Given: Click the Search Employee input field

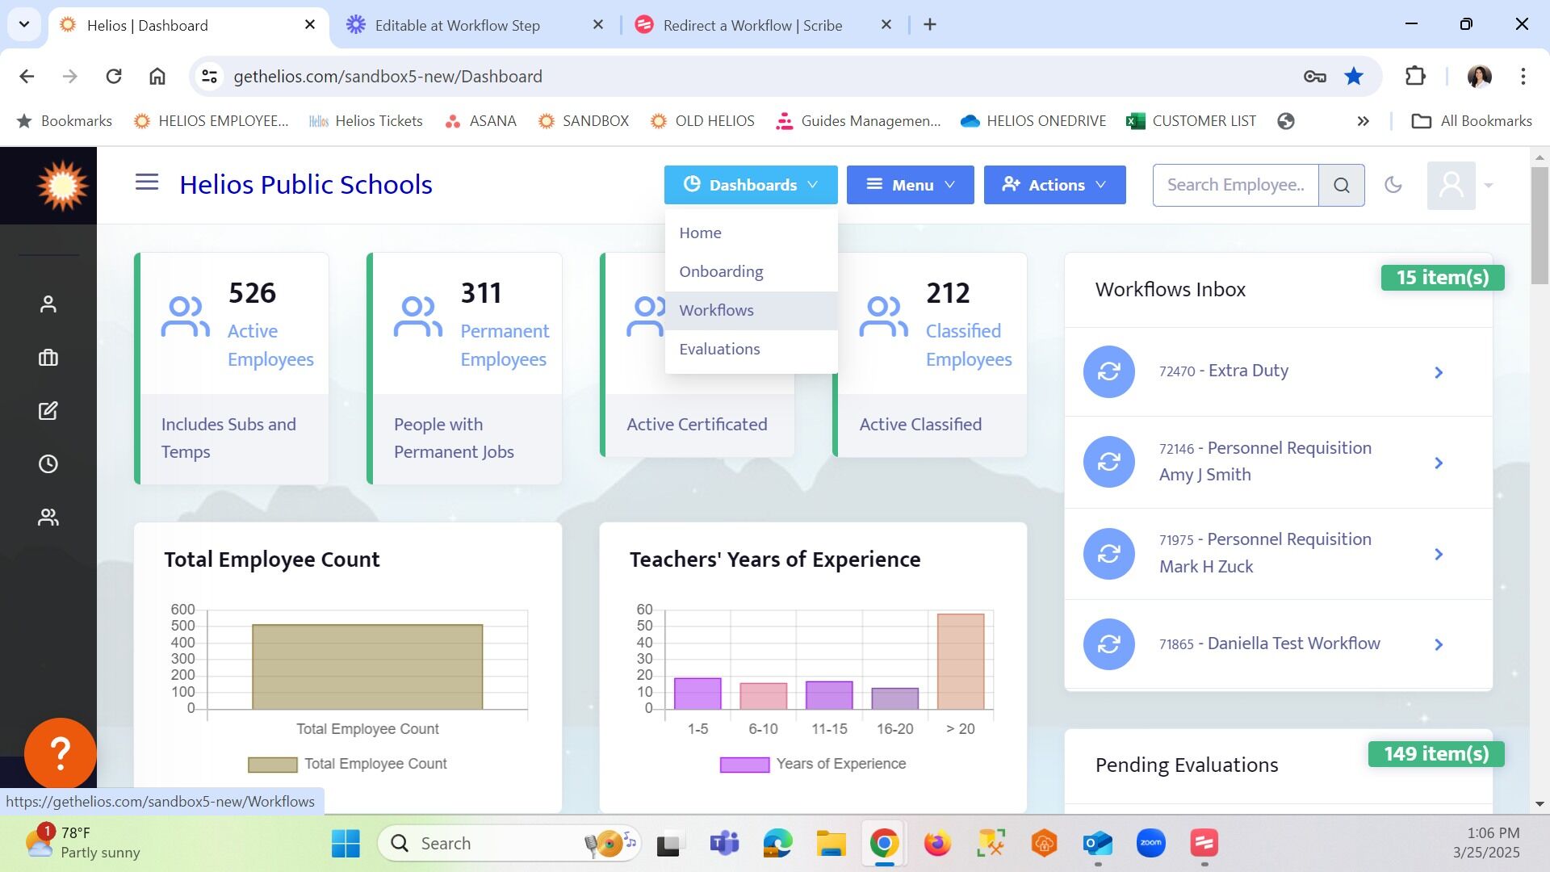Looking at the screenshot, I should [1236, 185].
